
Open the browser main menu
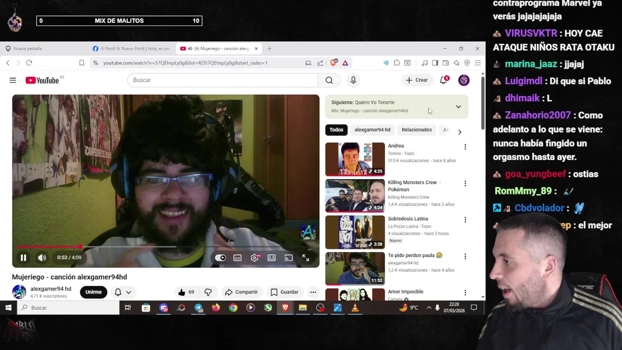pyautogui.click(x=478, y=63)
